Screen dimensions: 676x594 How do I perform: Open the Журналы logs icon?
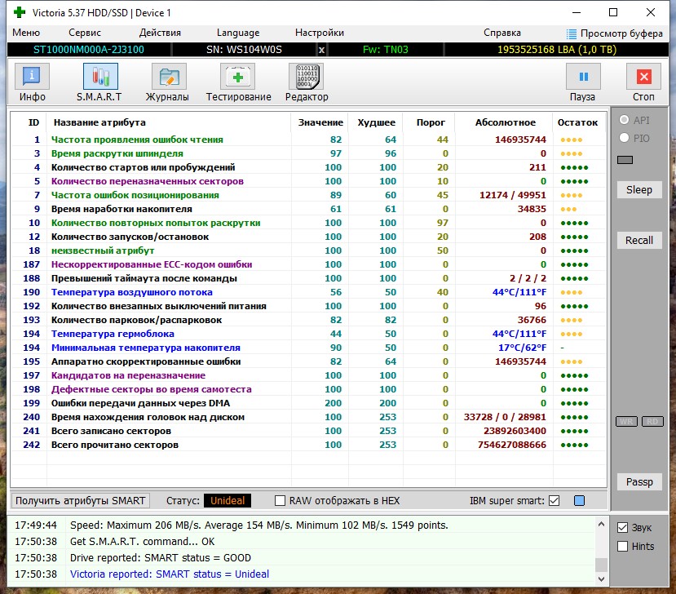pyautogui.click(x=169, y=77)
